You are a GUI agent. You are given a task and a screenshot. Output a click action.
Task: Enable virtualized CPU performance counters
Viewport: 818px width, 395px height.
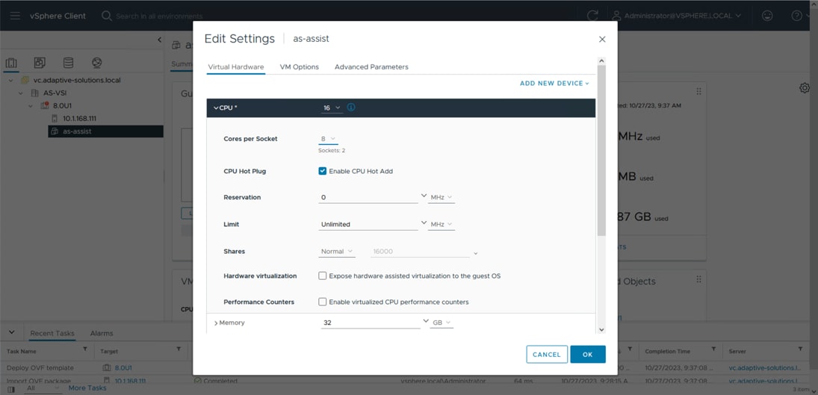tap(323, 302)
